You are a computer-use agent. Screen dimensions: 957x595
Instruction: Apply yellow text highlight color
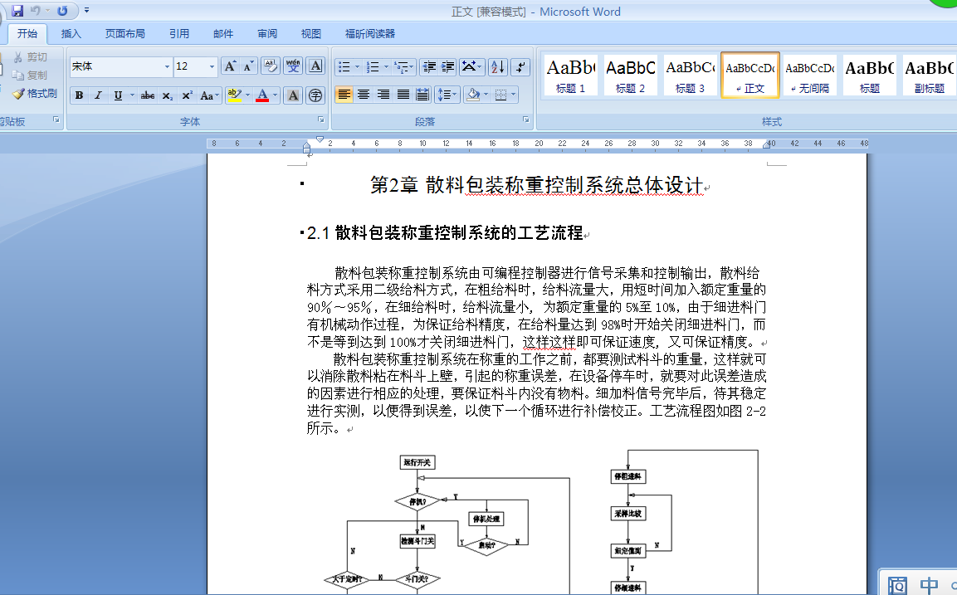tap(234, 95)
